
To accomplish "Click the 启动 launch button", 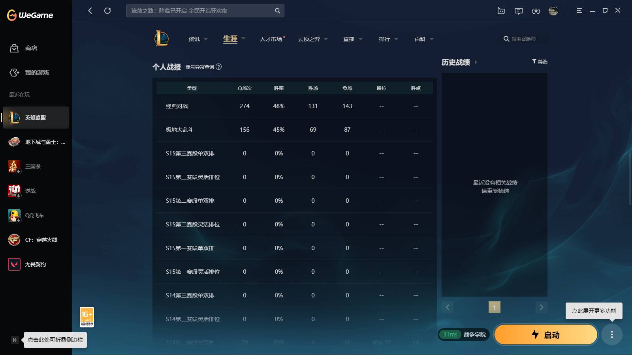I will coord(546,334).
